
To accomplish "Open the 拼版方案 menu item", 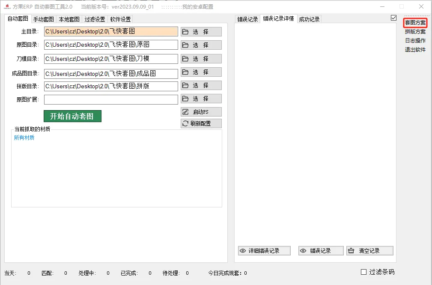I will [415, 31].
